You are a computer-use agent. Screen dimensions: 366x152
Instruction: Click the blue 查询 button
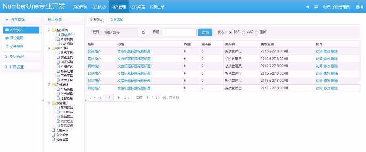coord(205,32)
